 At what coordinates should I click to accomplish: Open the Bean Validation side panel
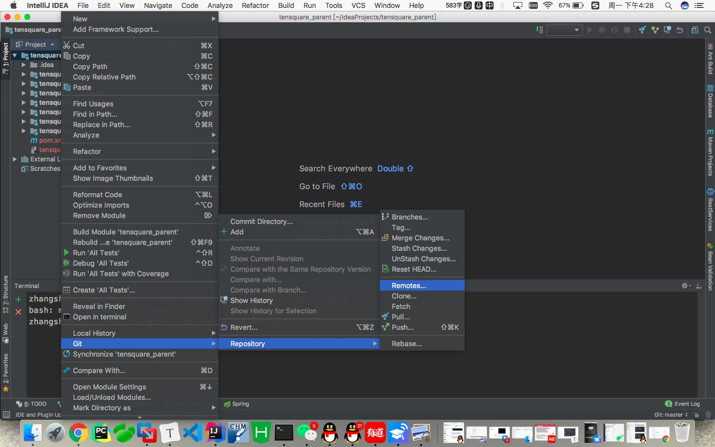710,266
